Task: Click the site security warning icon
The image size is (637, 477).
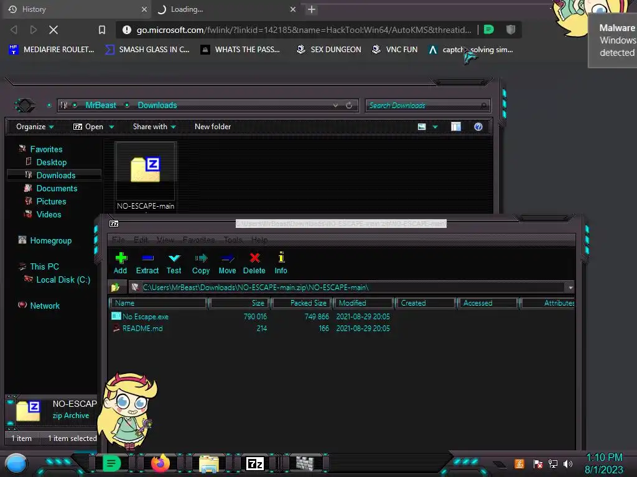Action: (127, 30)
